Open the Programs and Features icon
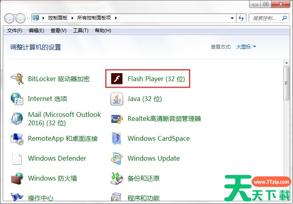The image size is (293, 204). coord(117,197)
